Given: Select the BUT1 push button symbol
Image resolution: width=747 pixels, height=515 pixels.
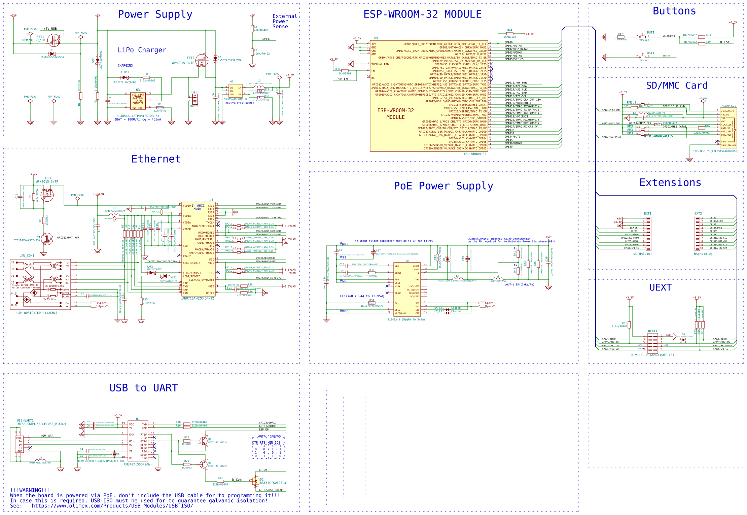Looking at the screenshot, I should coord(643,36).
